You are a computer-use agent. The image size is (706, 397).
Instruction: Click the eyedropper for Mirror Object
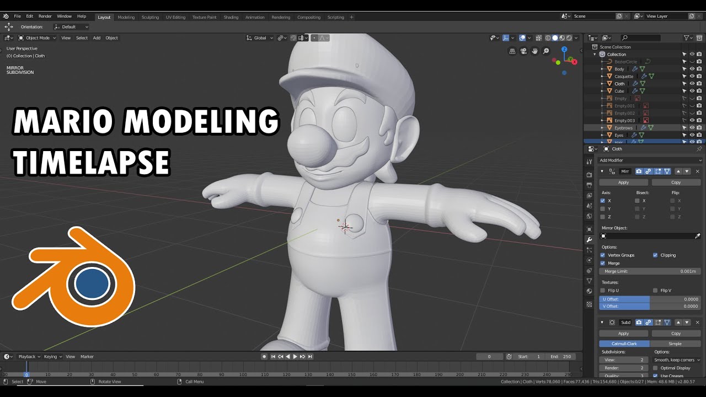[x=697, y=236]
